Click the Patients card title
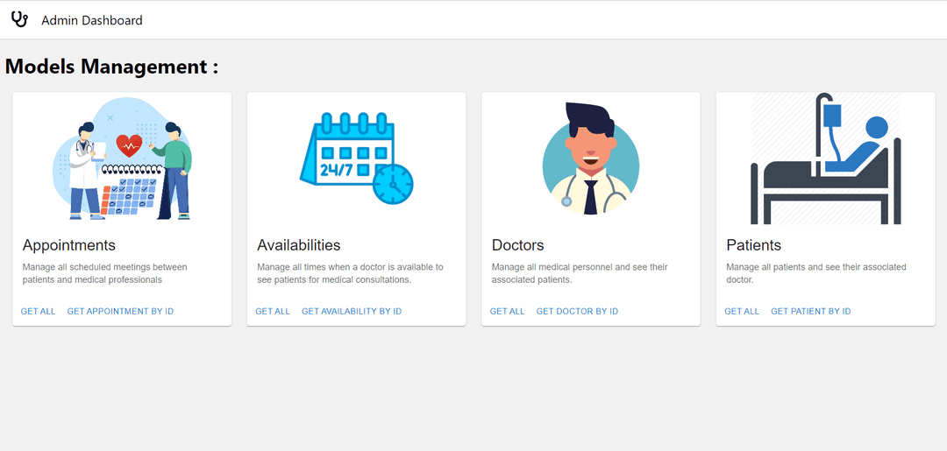This screenshot has width=947, height=451. click(x=753, y=245)
